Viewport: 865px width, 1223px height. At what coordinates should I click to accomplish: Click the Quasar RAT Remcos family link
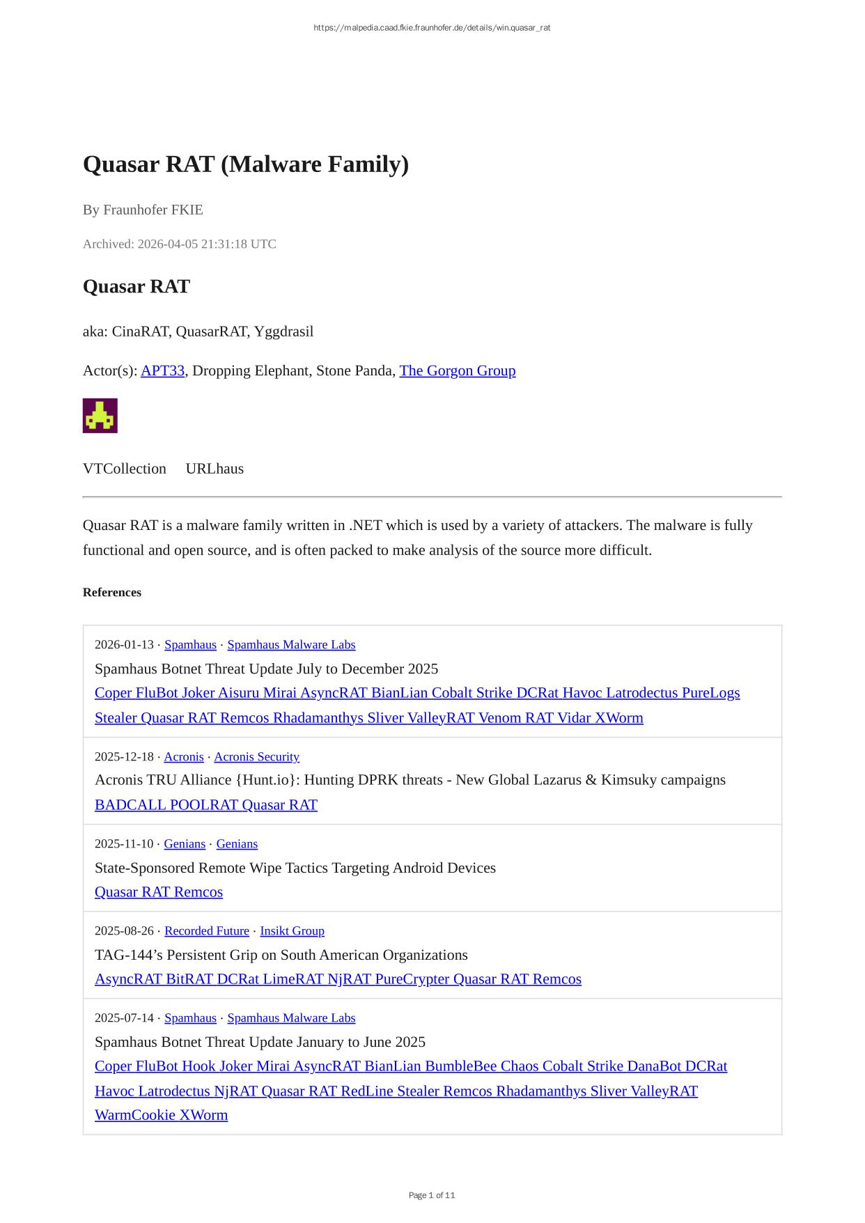[159, 892]
